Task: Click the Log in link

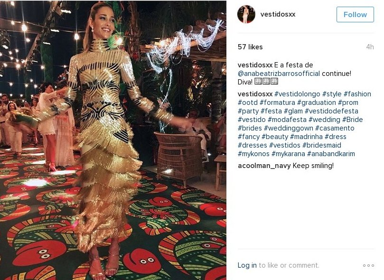Action: pos(247,265)
